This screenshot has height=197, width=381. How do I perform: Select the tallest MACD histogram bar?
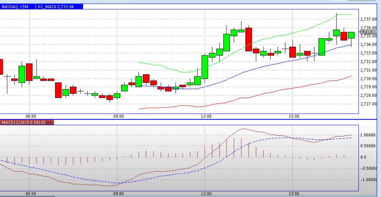234,147
